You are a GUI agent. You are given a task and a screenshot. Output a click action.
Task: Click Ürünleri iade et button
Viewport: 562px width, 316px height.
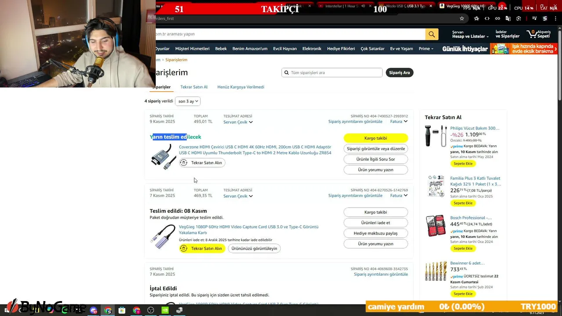click(x=376, y=223)
